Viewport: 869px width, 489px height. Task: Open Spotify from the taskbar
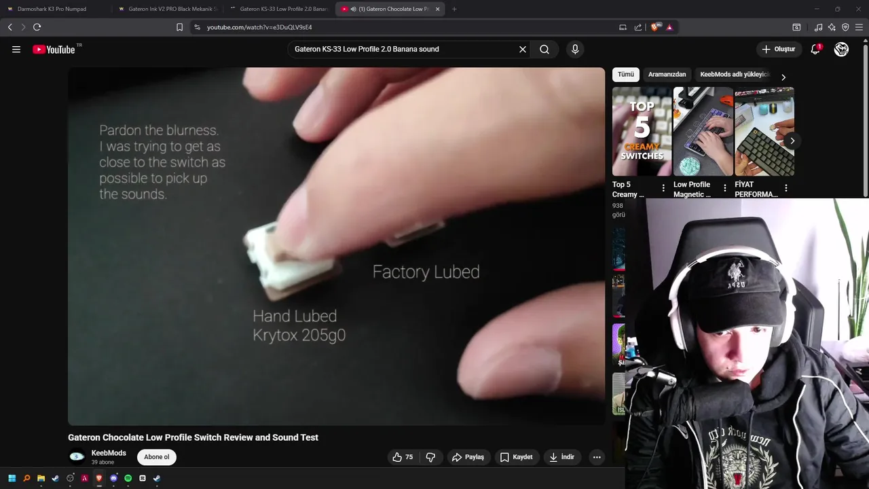click(128, 478)
